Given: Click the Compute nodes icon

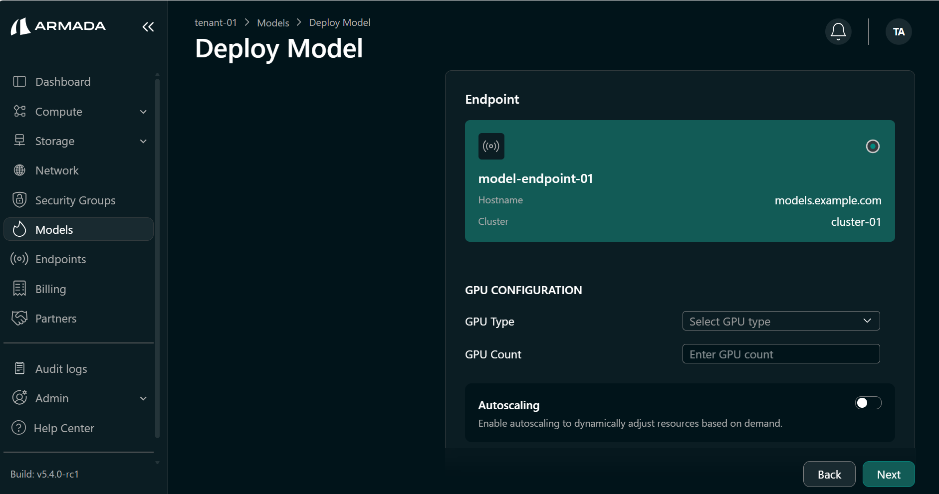Looking at the screenshot, I should (x=19, y=111).
